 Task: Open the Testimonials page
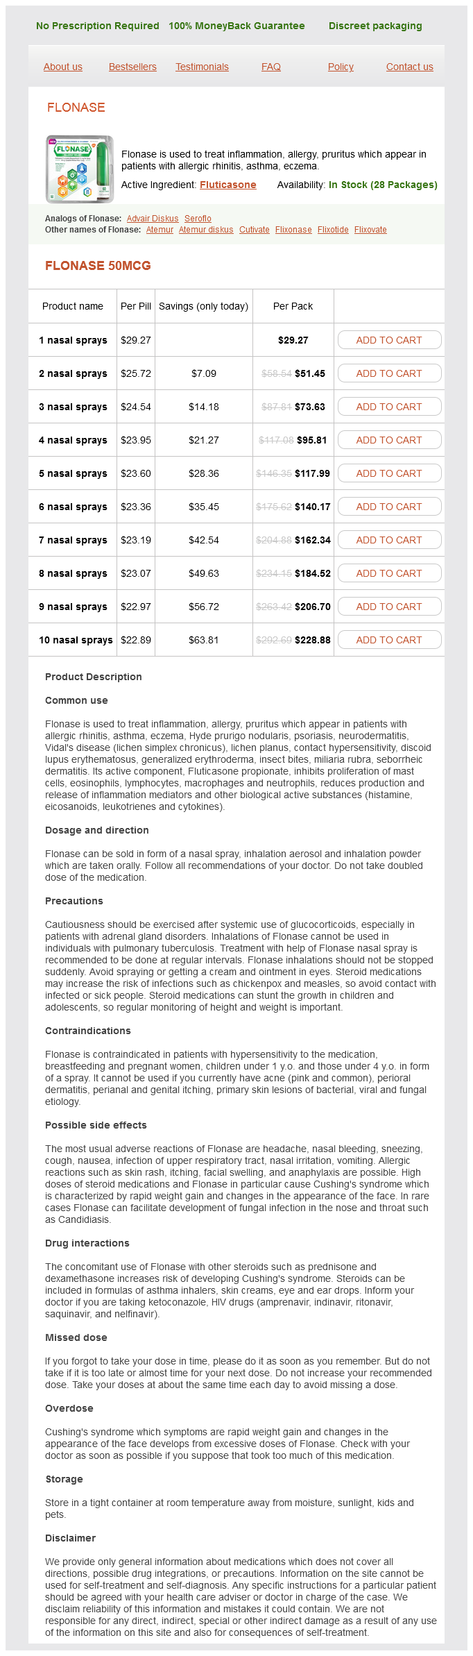tap(202, 67)
